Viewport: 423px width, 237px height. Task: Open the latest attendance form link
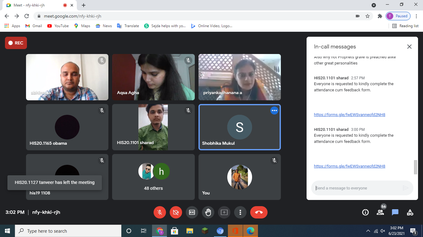click(349, 166)
